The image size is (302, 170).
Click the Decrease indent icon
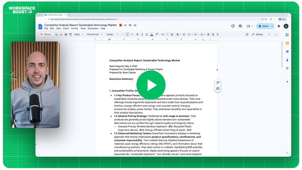[x=208, y=35]
